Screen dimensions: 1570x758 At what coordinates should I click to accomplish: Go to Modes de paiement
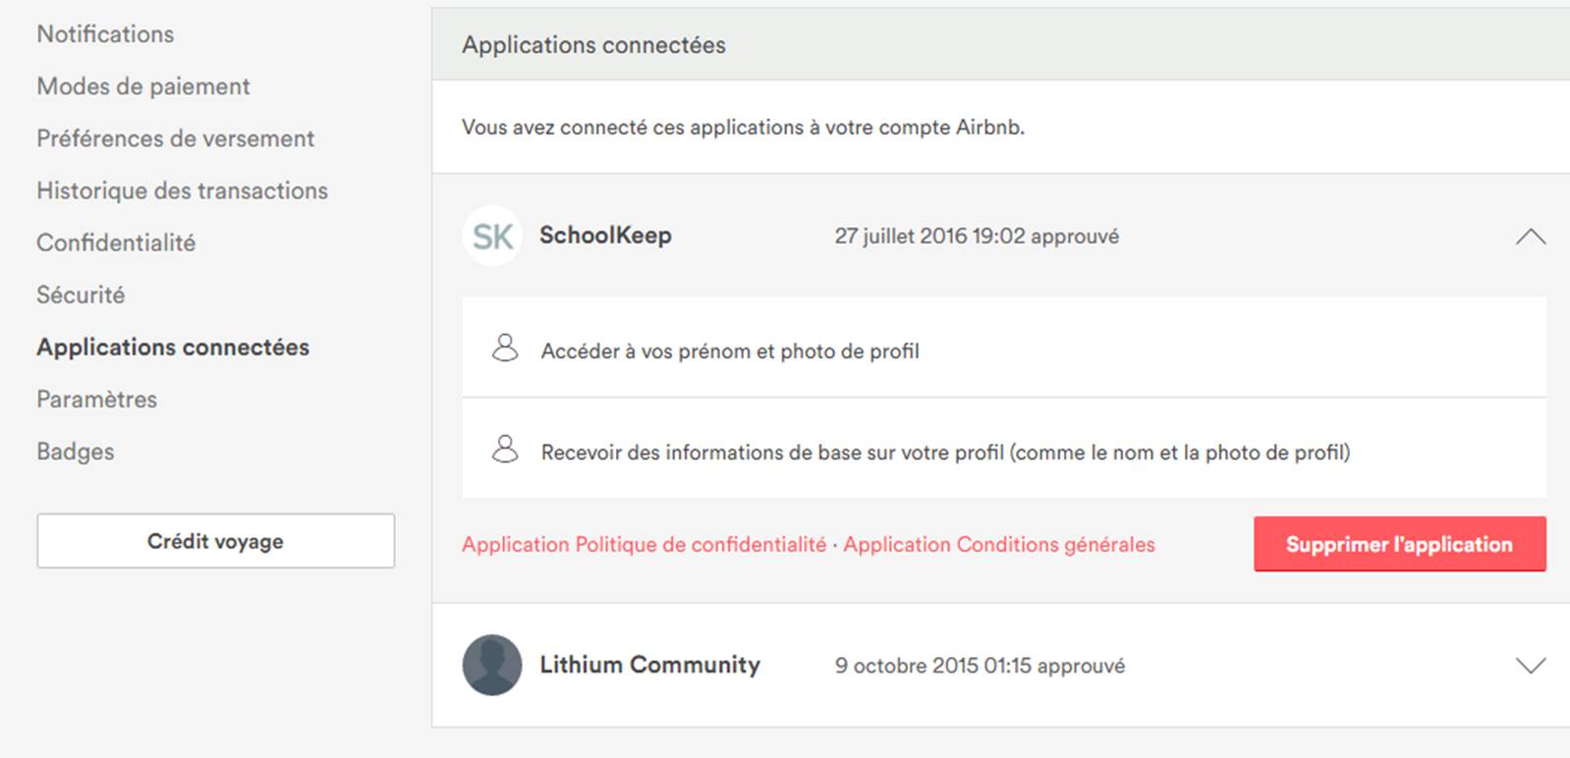coord(143,86)
